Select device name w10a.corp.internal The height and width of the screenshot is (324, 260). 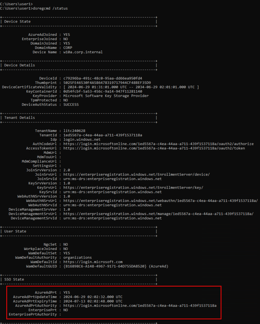(83, 52)
